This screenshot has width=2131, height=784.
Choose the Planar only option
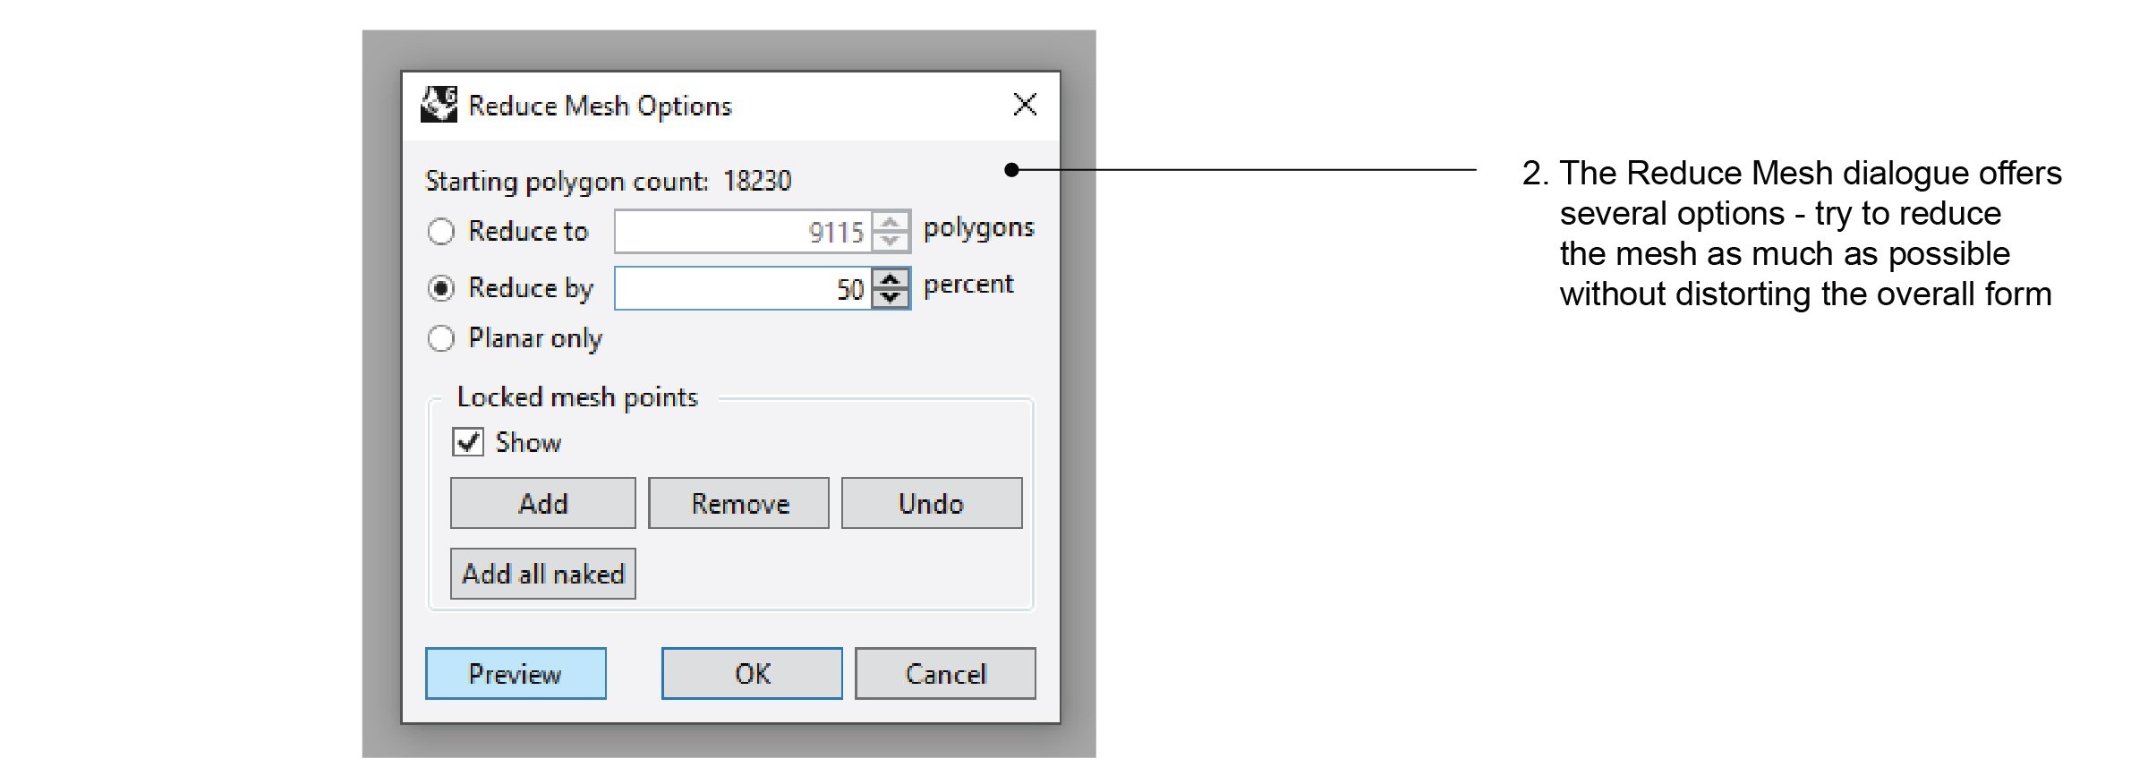click(x=441, y=338)
